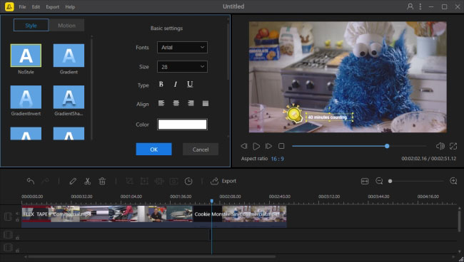
Task: Open the Size dropdown showing 28
Action: [182, 67]
